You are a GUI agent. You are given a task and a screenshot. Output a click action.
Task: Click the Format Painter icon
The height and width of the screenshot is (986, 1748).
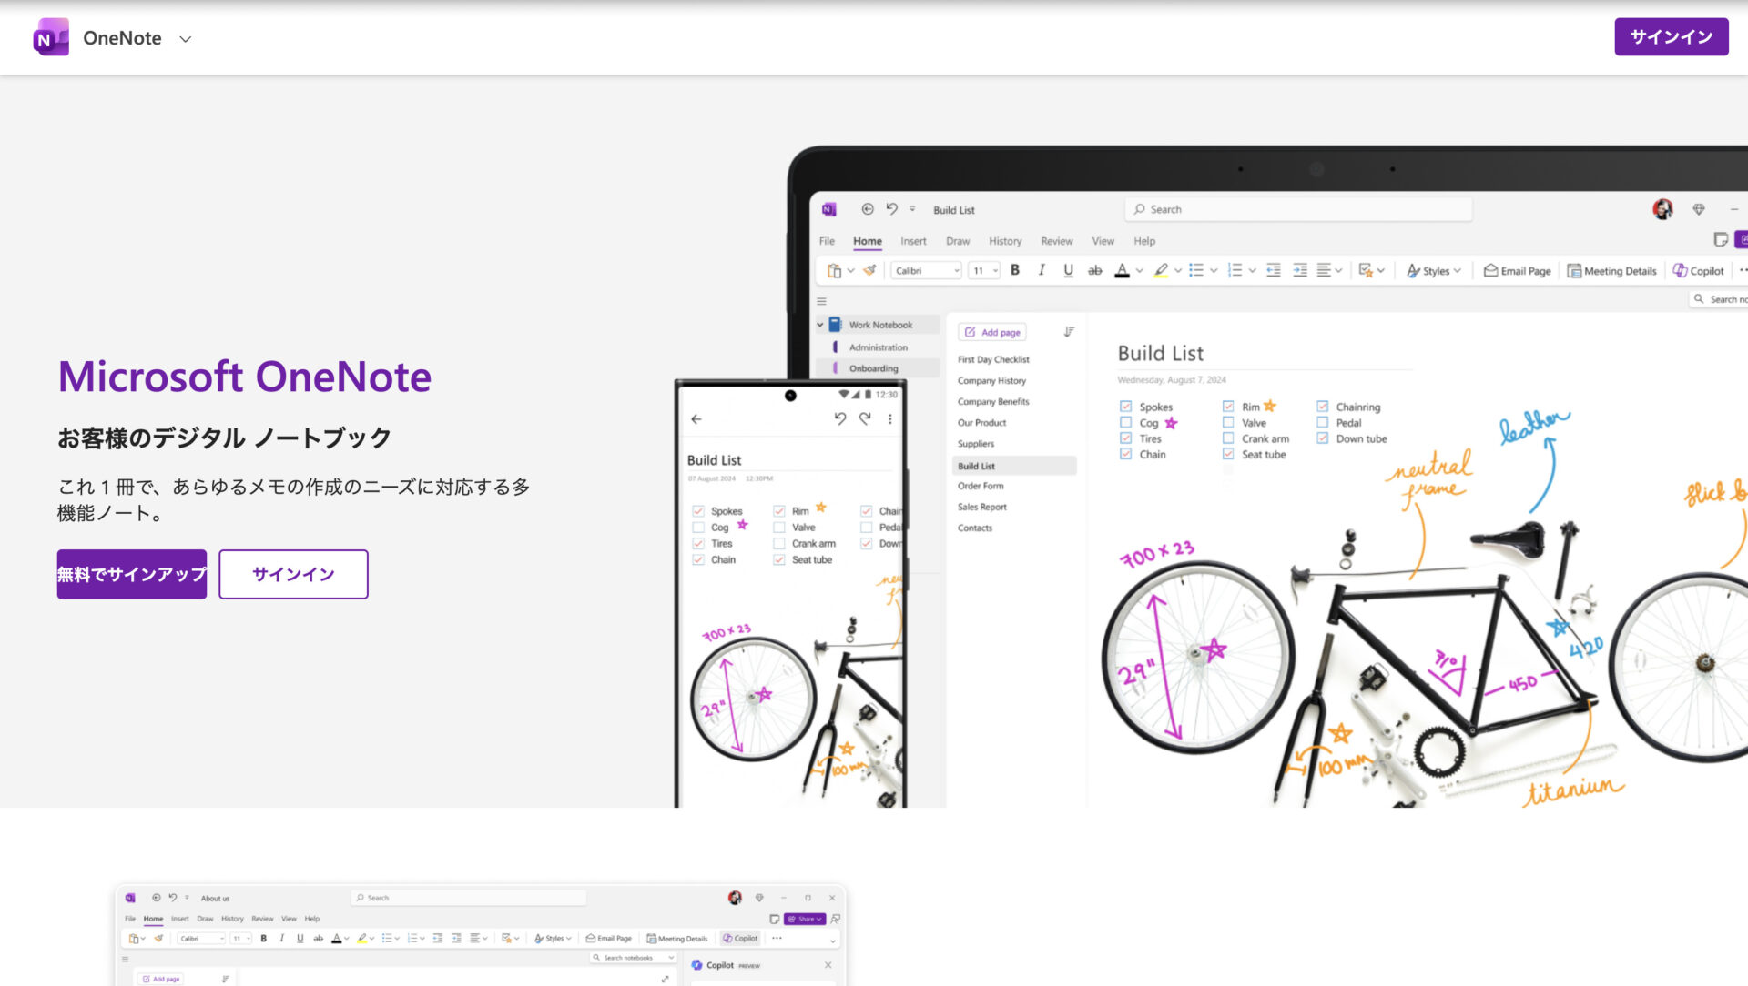[868, 270]
